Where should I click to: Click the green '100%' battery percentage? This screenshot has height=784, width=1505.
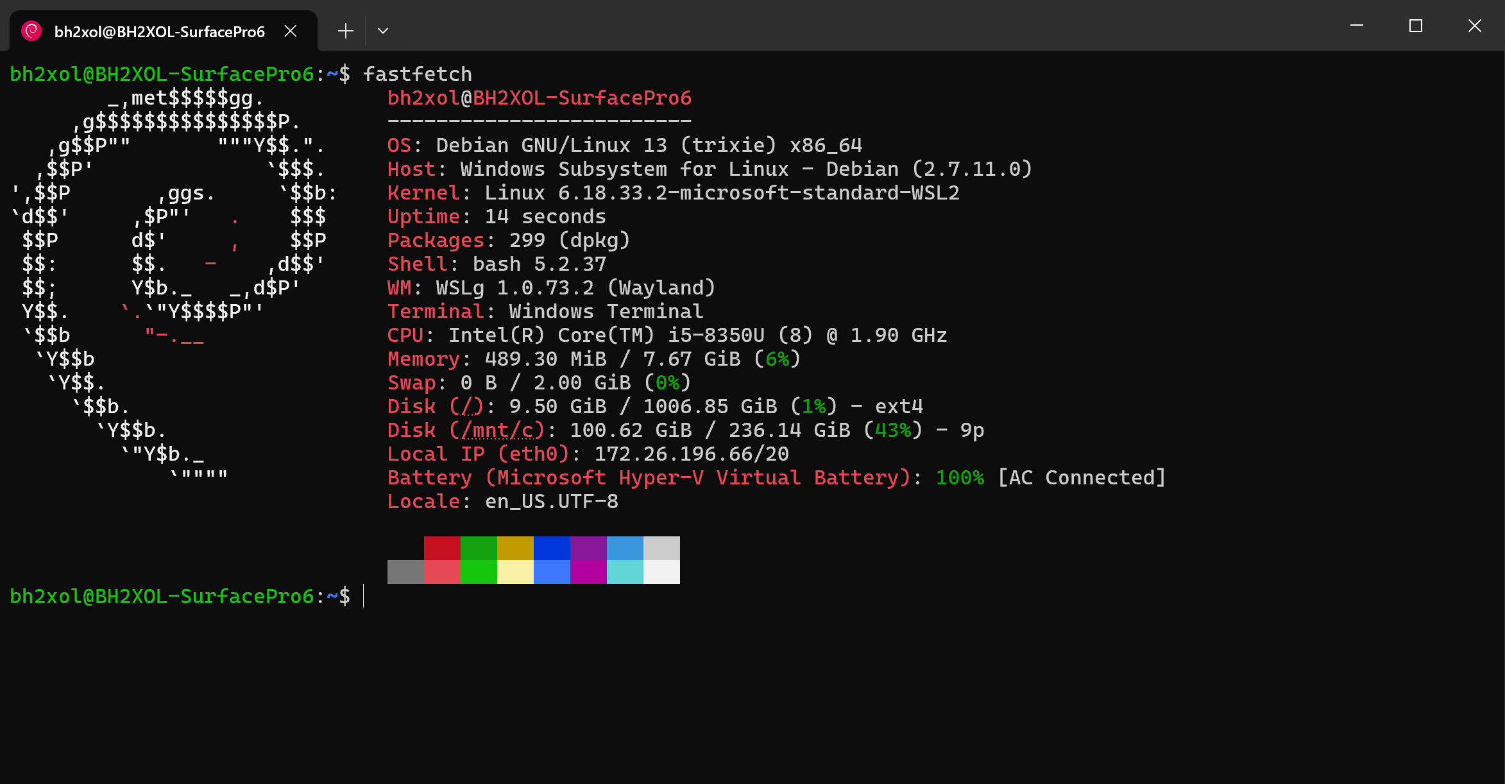click(960, 477)
